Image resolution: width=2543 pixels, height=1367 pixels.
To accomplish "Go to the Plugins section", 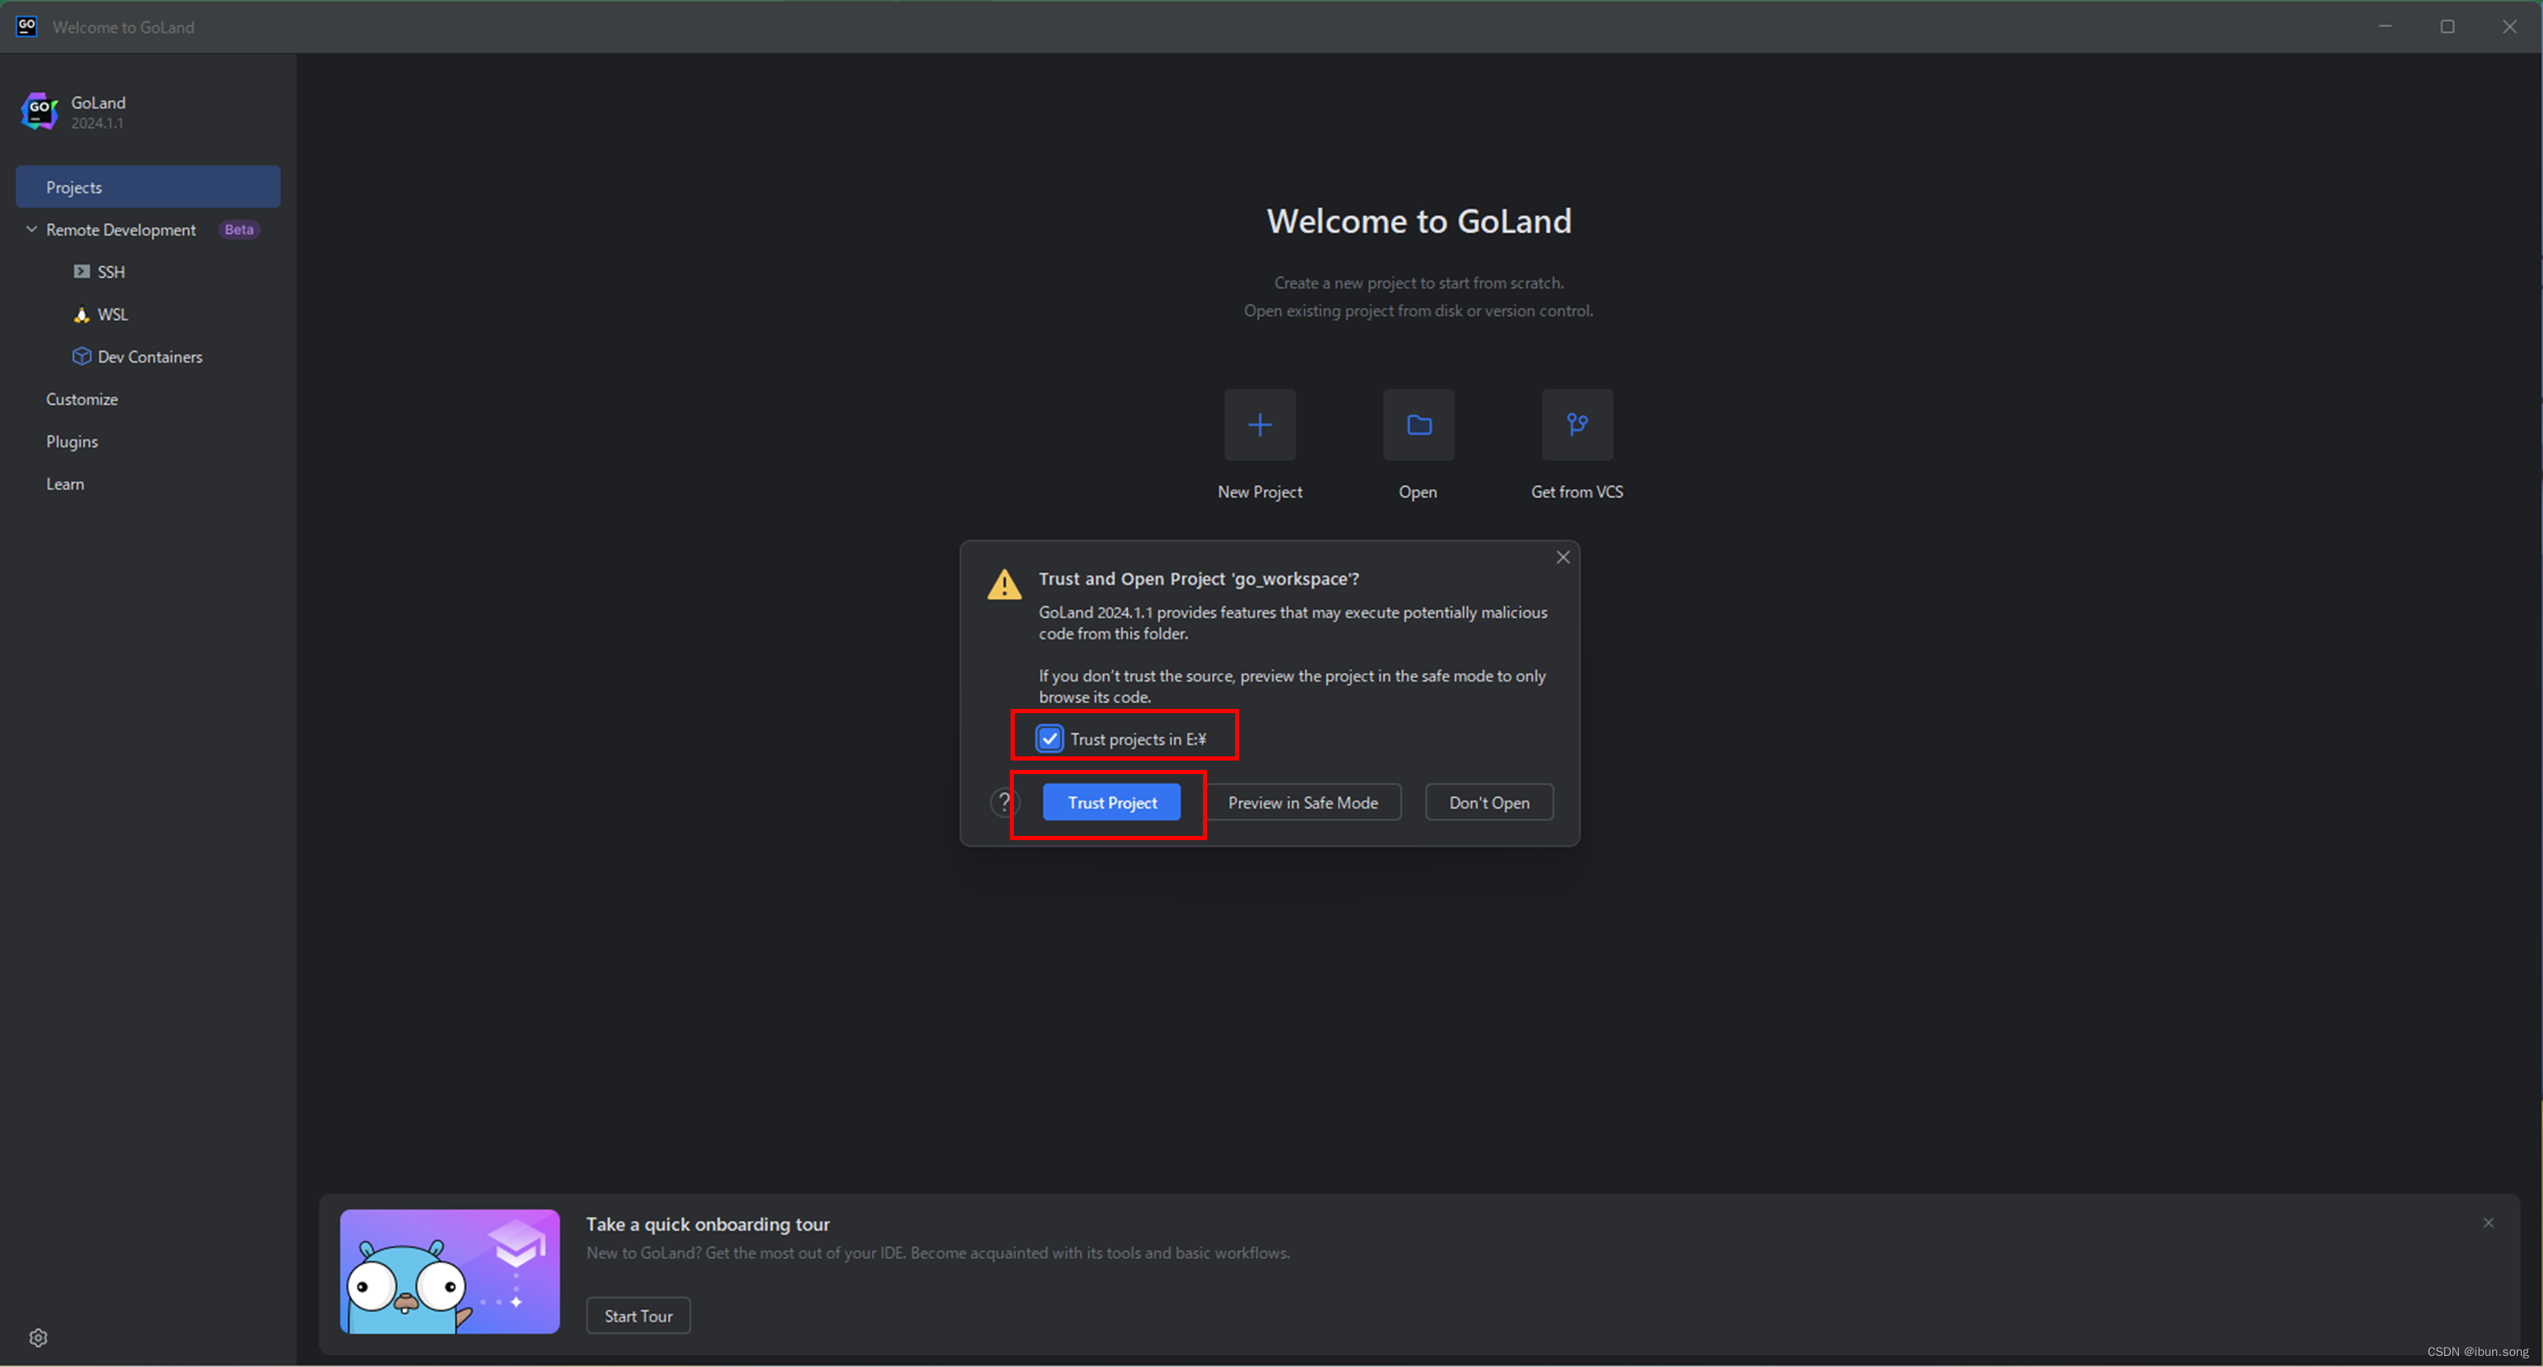I will pyautogui.click(x=72, y=441).
